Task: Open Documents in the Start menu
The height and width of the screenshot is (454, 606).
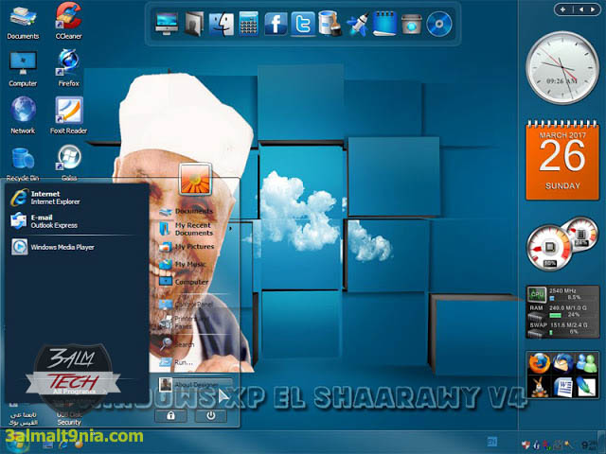Action: 187,211
